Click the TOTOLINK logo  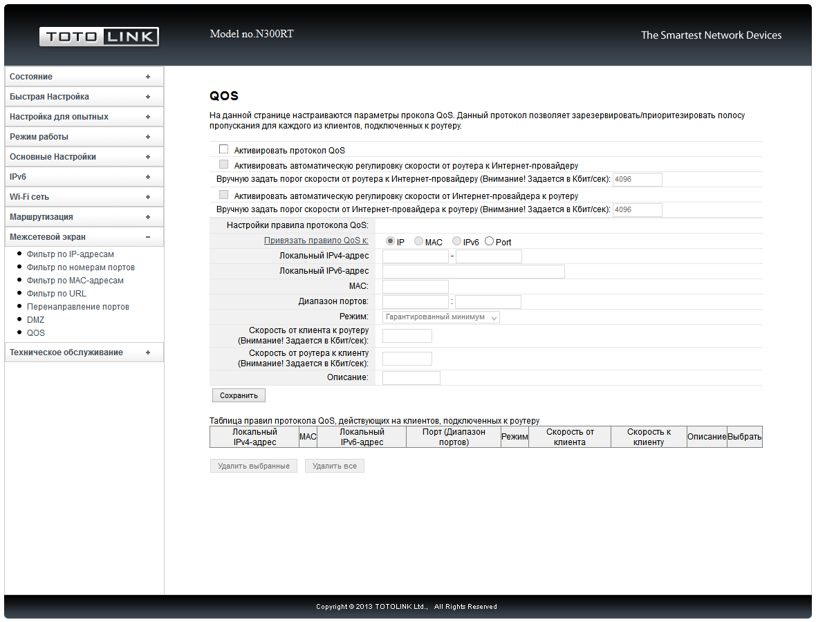[x=99, y=37]
